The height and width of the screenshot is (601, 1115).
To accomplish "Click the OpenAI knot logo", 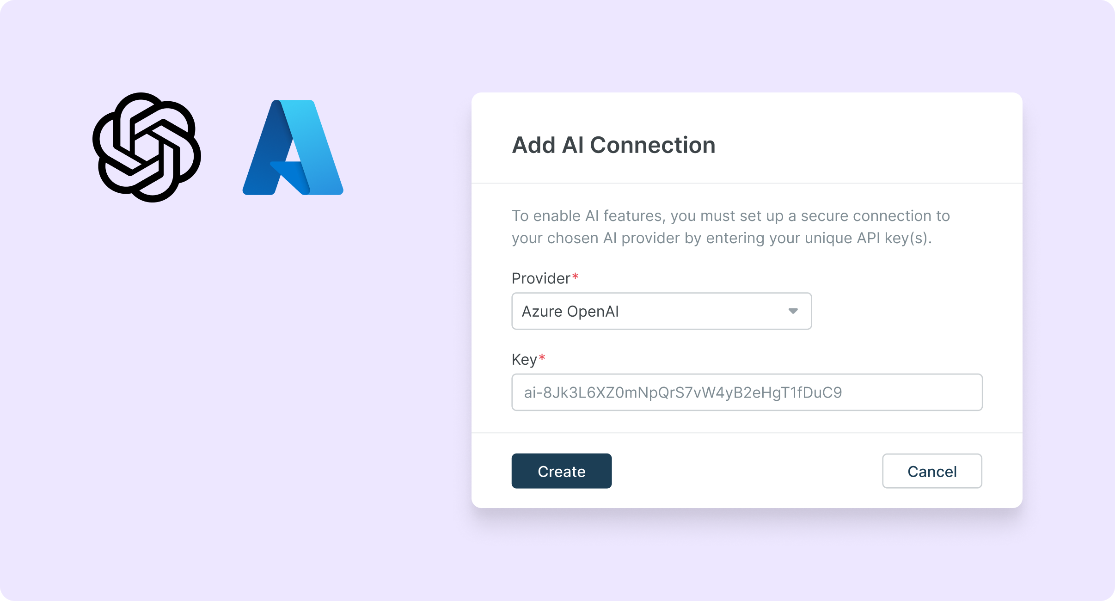I will tap(147, 147).
